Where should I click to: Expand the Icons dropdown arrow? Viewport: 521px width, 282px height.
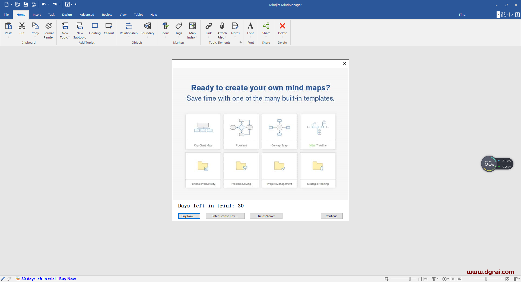pyautogui.click(x=166, y=37)
